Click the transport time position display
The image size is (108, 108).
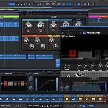pyautogui.click(x=34, y=106)
